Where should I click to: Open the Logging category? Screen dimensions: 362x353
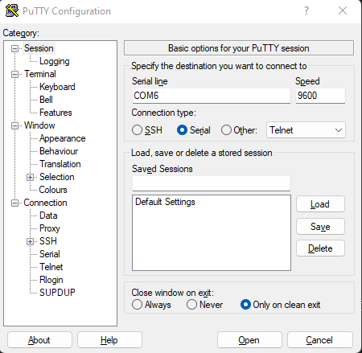pos(55,61)
